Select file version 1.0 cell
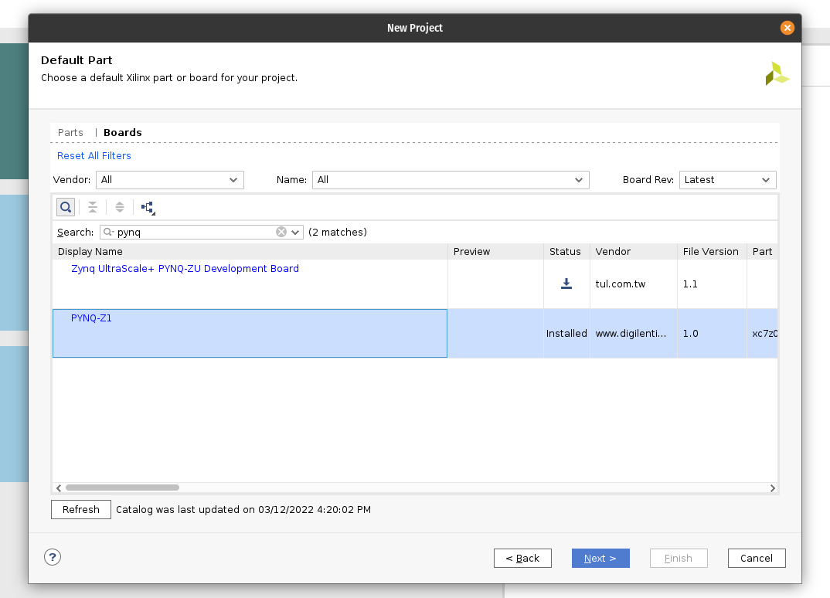Image resolution: width=830 pixels, height=598 pixels. click(712, 334)
